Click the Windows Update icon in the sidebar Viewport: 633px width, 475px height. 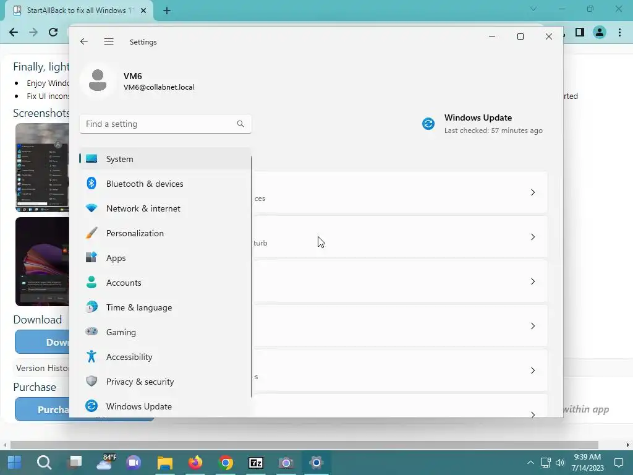pyautogui.click(x=91, y=406)
